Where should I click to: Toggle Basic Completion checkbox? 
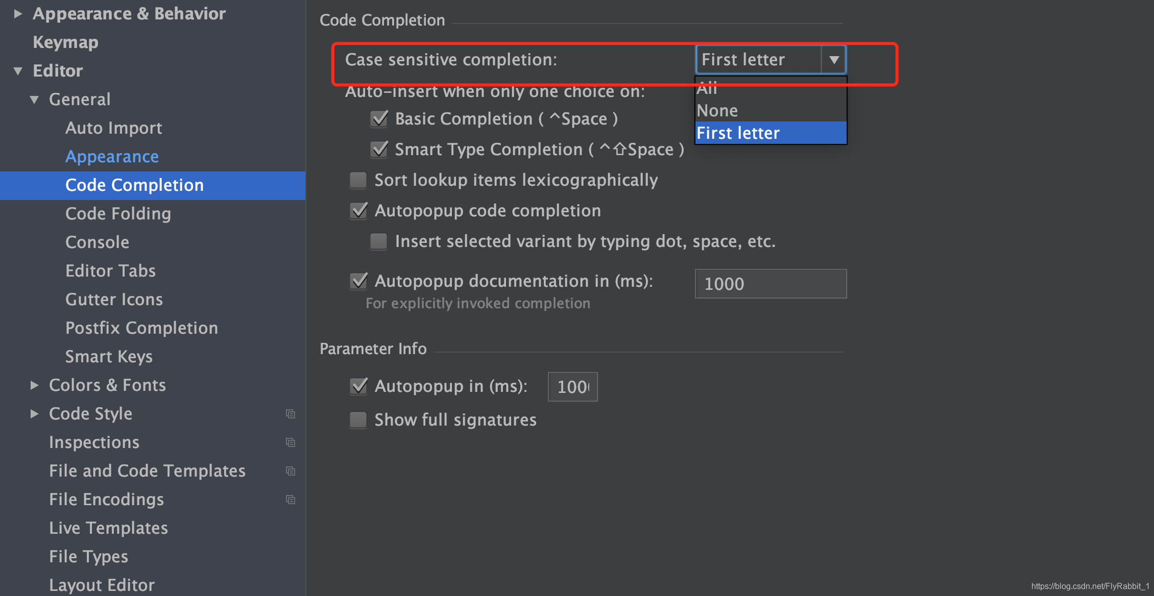click(379, 119)
